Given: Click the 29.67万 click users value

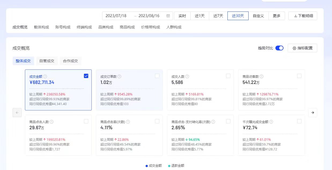Looking at the screenshot, I should [x=36, y=128].
